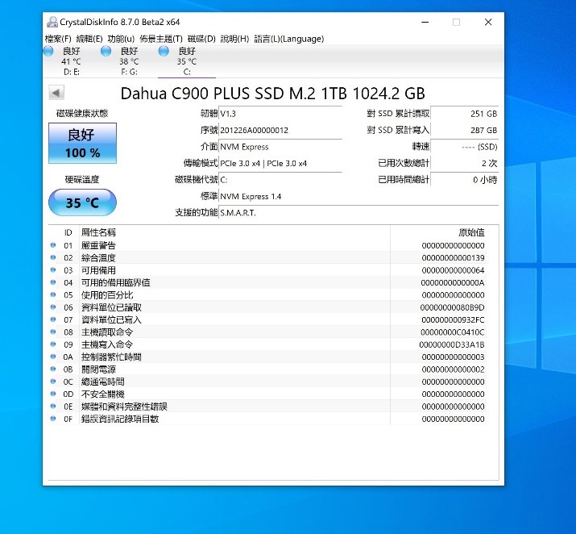Click the supported features field S.M.A.R.T.
The height and width of the screenshot is (534, 576).
click(358, 213)
